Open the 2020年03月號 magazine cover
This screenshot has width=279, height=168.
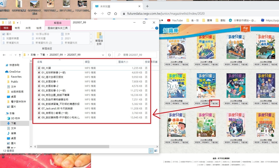tap(206, 125)
